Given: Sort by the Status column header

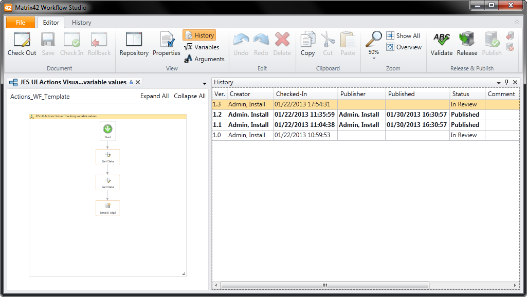Looking at the screenshot, I should tap(467, 94).
